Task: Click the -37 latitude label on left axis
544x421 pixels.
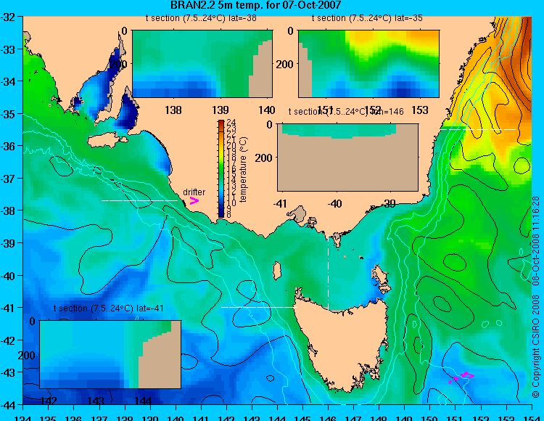Action: tap(8, 179)
